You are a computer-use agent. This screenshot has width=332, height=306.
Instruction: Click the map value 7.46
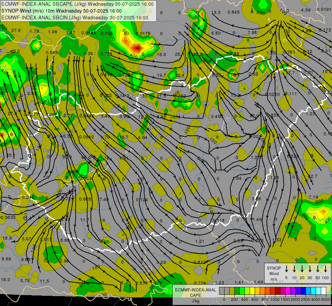click(104, 199)
